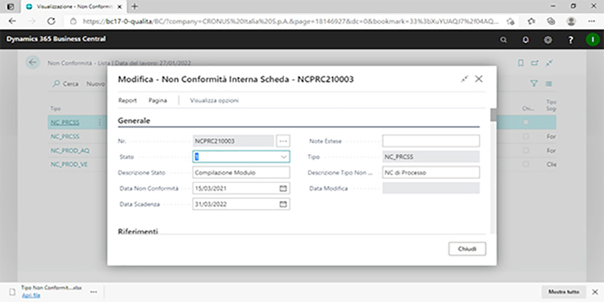Viewport: 604px width, 302px height.
Task: Click the green user account avatar
Action: (x=591, y=40)
